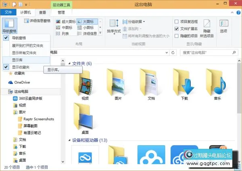Image resolution: width=242 pixels, height=171 pixels.
Task: Select 视频 in the navigation tree
Action: 20,105
